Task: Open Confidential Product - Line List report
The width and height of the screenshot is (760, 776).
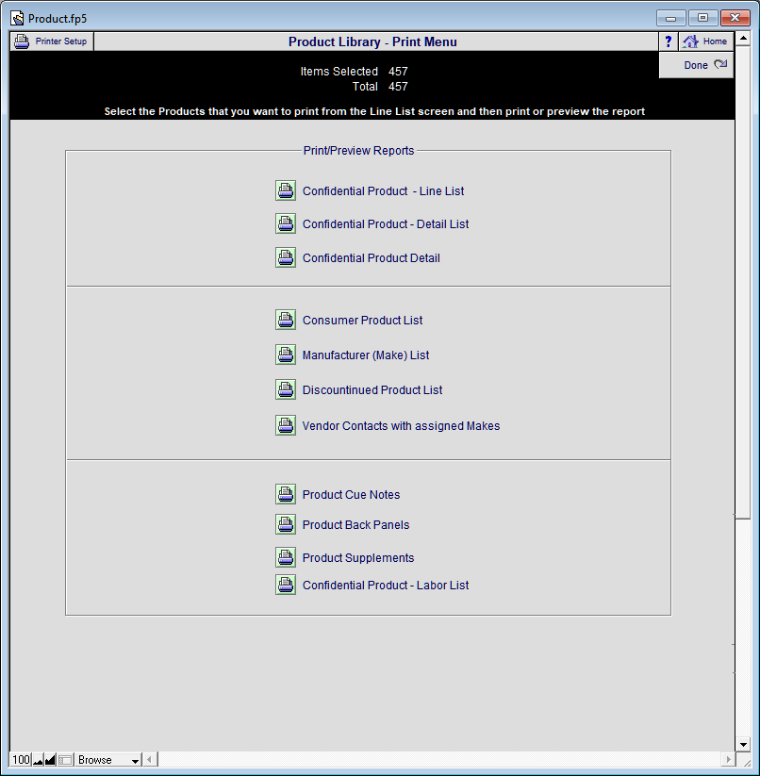Action: click(383, 191)
